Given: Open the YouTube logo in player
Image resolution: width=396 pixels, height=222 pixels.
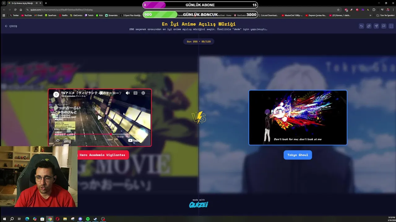Looking at the screenshot, I should (134, 141).
